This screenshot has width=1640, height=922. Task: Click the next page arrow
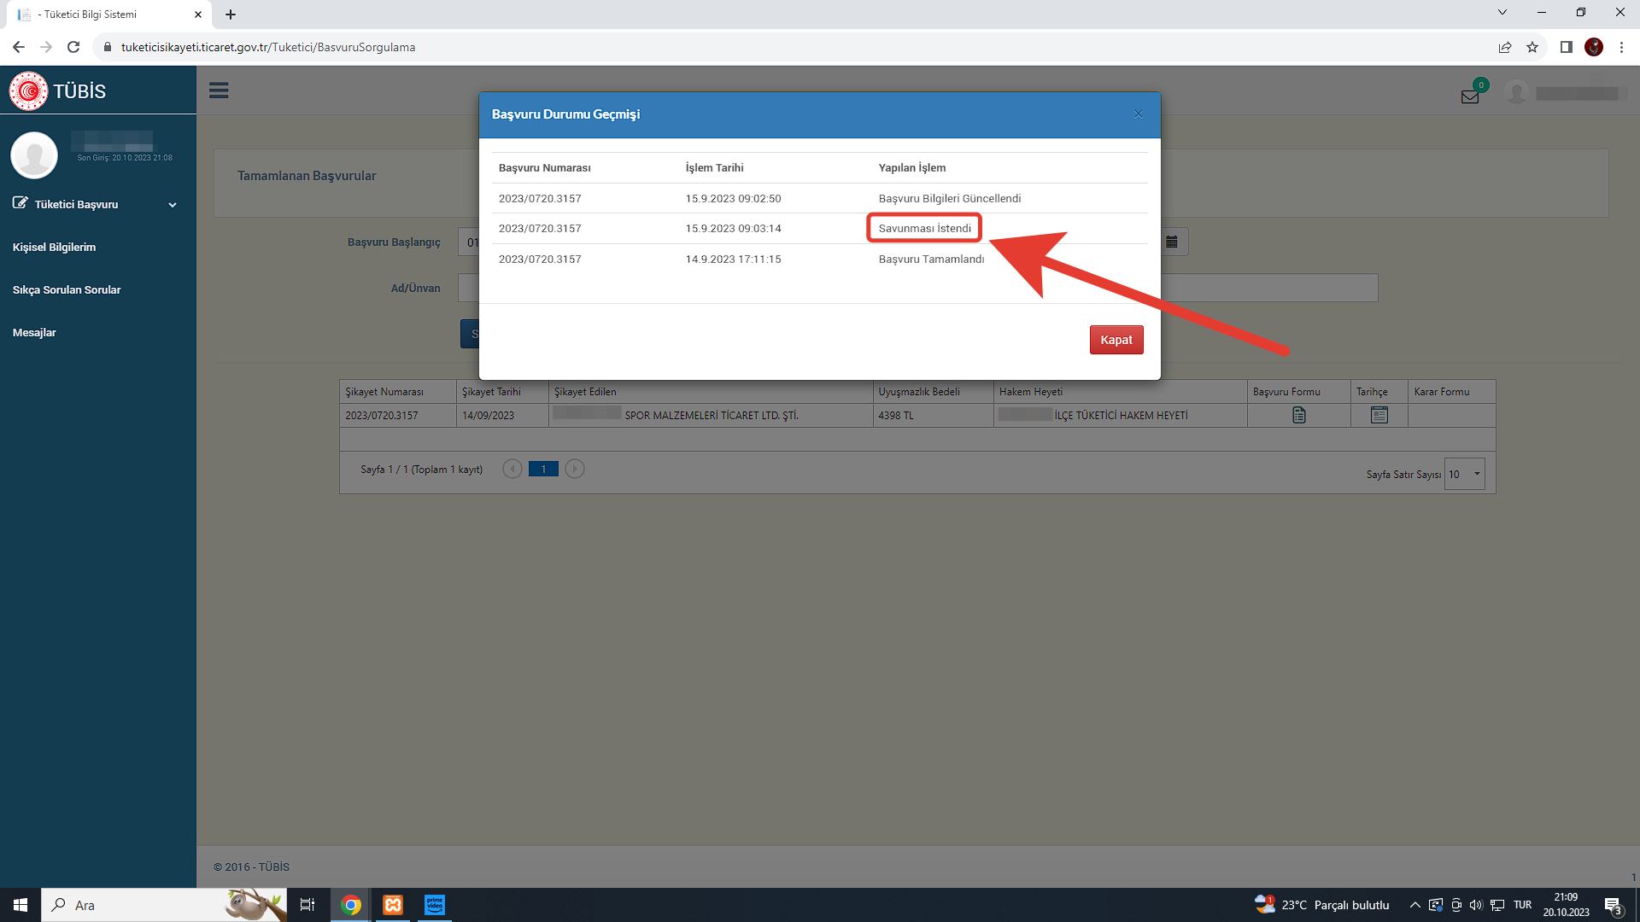coord(575,469)
